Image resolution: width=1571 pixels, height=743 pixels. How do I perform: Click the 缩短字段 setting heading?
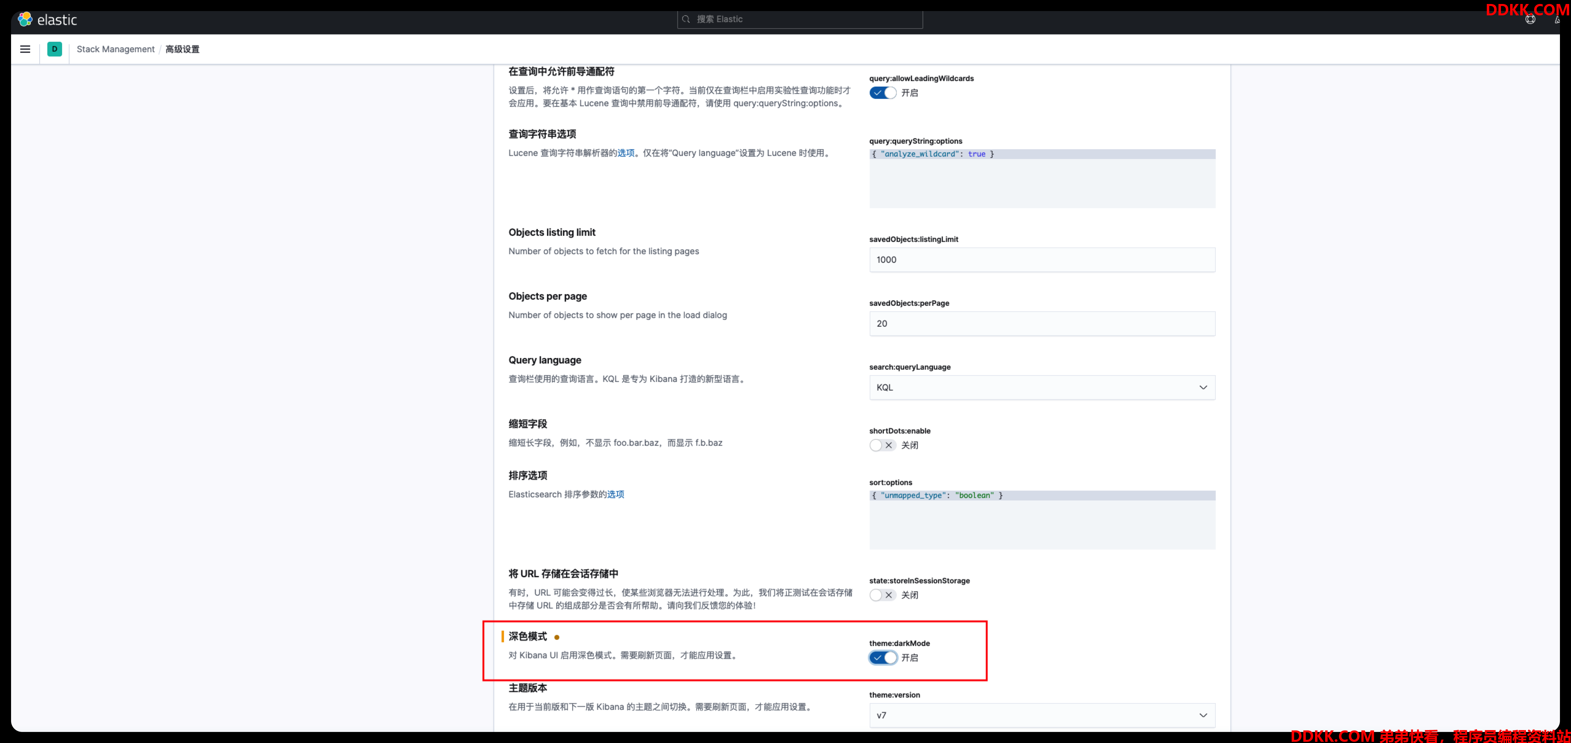coord(528,424)
